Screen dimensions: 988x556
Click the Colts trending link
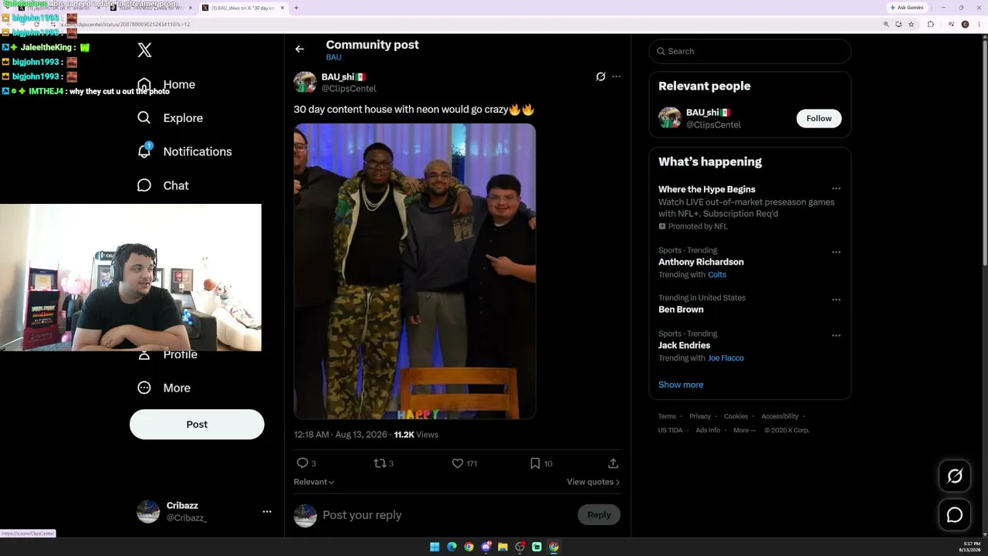tap(717, 275)
